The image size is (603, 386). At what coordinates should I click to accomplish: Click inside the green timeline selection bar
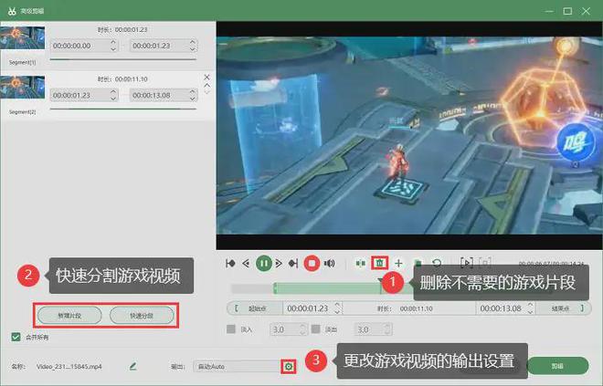pyautogui.click(x=328, y=288)
